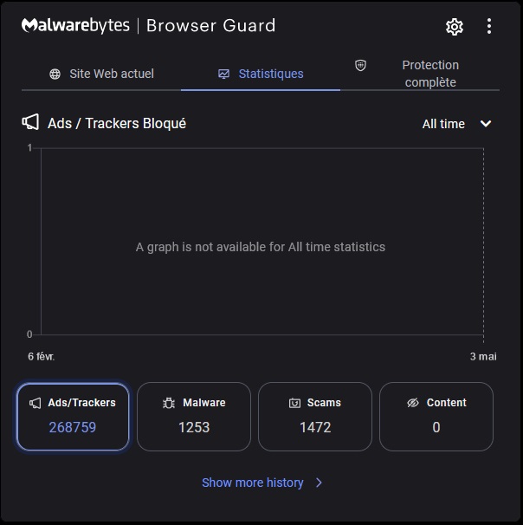Screen dimensions: 523x525
Task: Open settings via the gear icon
Action: (x=455, y=27)
